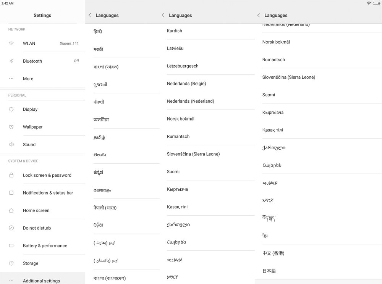Tap the back arrow on the middle Languages panel
The height and width of the screenshot is (284, 382).
162,15
